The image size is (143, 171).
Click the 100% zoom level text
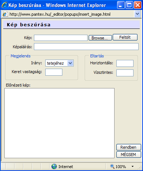(x=121, y=167)
